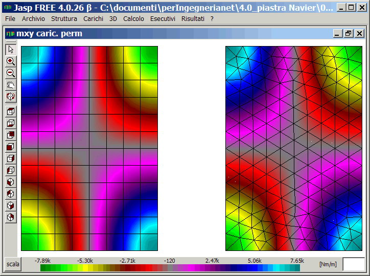This screenshot has width=370, height=276.
Task: Pick isometric cube with red upper-left face
Action: click(11, 194)
